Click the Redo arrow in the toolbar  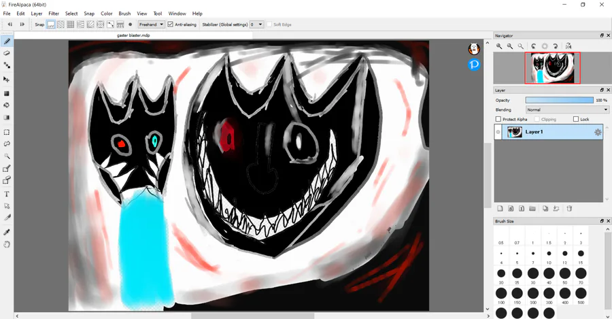[22, 24]
